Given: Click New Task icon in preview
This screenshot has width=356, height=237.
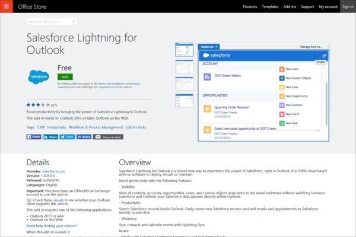Looking at the screenshot, I should pyautogui.click(x=282, y=123).
